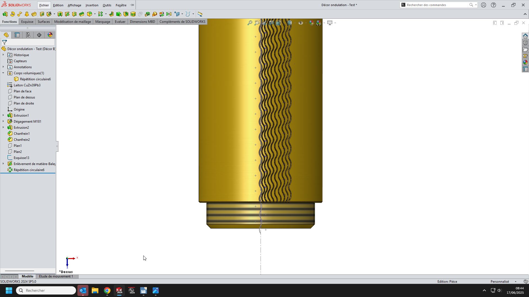Image resolution: width=529 pixels, height=297 pixels.
Task: Click the Shell tool icon
Action: tap(126, 14)
